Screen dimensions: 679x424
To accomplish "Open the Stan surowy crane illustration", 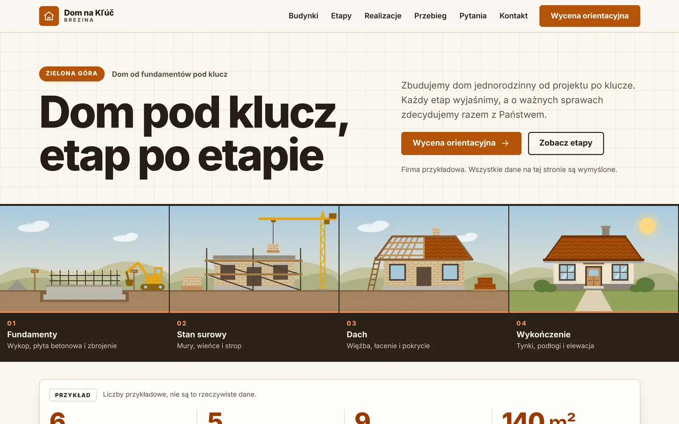I will pos(254,259).
